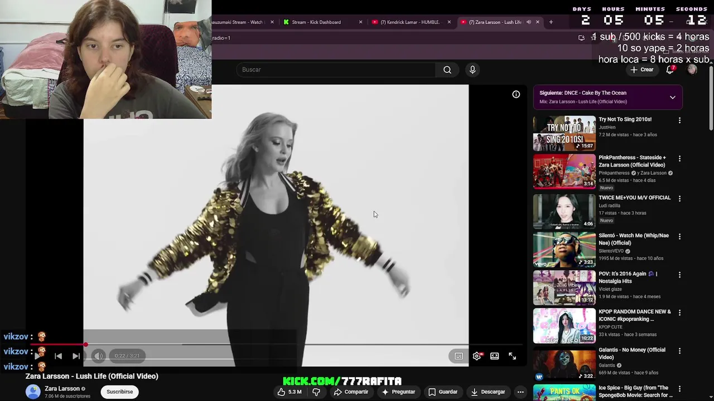
Task: Open the notifications bell
Action: point(670,70)
